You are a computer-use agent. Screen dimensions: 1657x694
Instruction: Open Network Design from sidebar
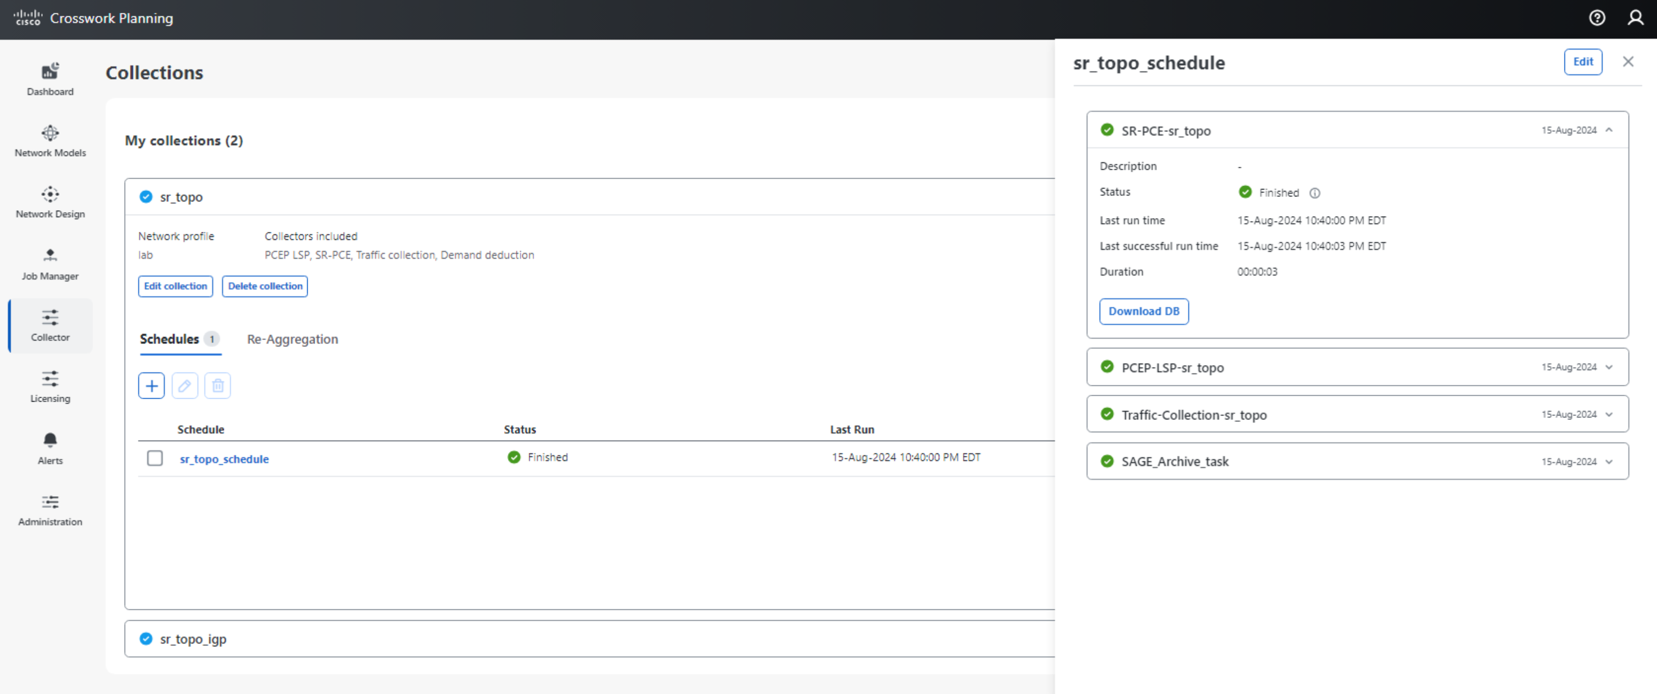(x=50, y=201)
